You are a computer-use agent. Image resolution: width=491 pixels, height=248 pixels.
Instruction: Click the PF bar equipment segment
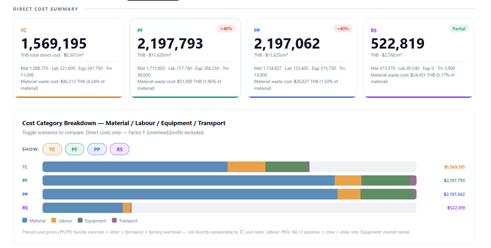tap(386, 180)
